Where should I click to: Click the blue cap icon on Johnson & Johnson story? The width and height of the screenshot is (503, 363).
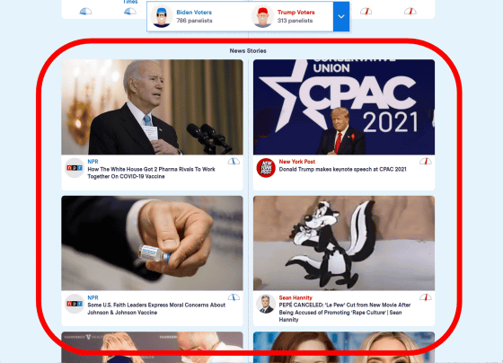click(234, 297)
